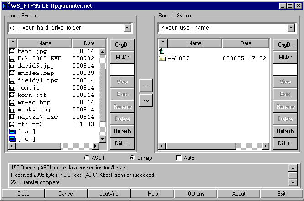Click remote Refresh button
This screenshot has height=201, width=304.
tap(285, 131)
